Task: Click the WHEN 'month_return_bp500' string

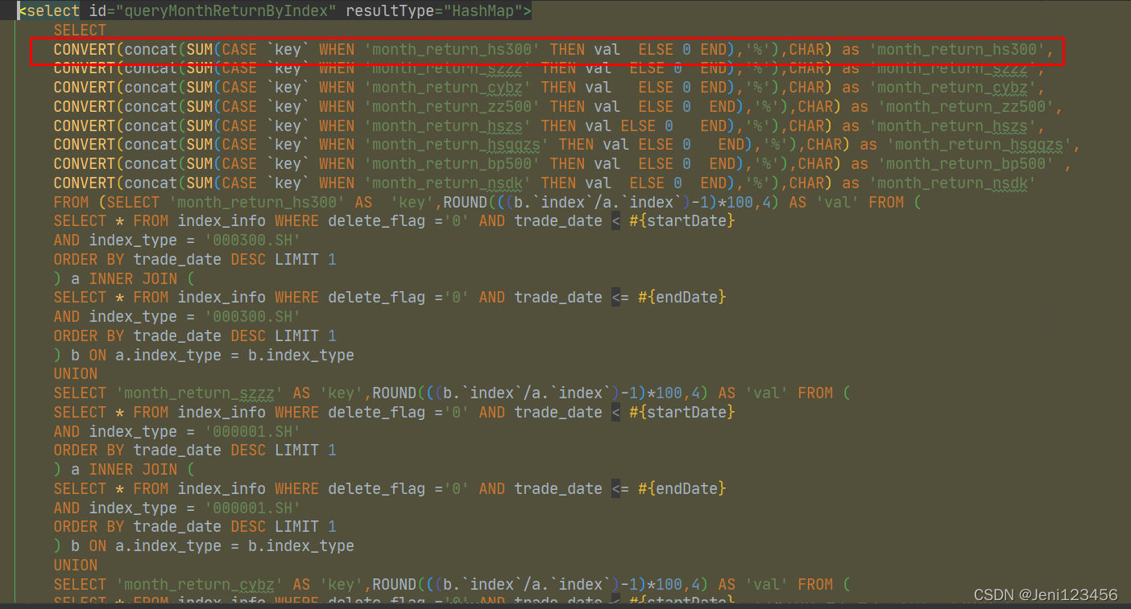Action: [452, 164]
